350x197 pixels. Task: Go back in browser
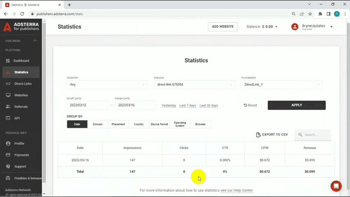coord(6,14)
